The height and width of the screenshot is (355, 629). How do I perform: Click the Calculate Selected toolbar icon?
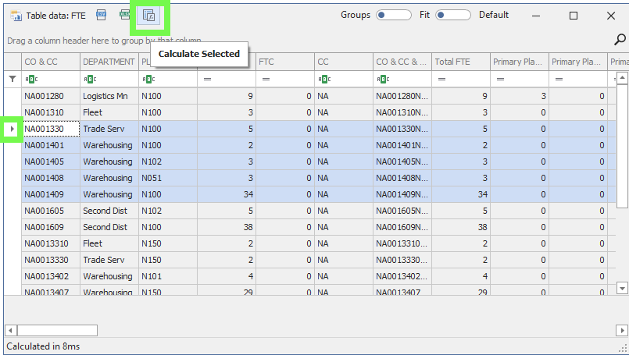pyautogui.click(x=149, y=16)
